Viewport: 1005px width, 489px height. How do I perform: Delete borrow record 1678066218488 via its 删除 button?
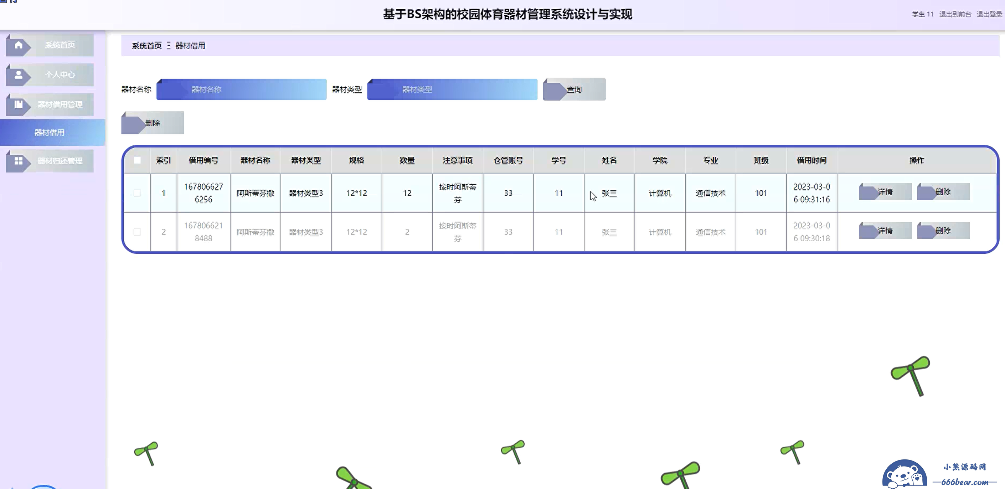point(943,231)
